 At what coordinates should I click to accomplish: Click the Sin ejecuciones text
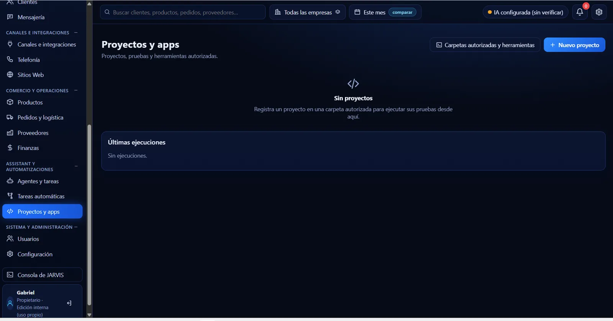pos(127,156)
